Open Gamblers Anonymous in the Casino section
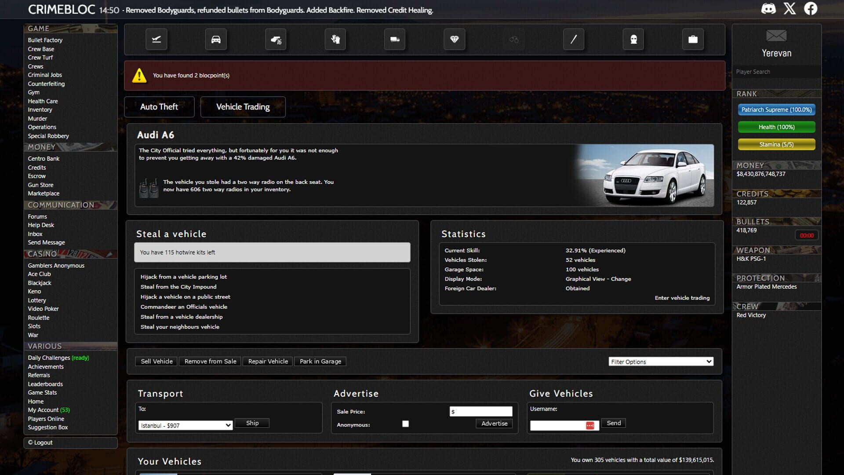Viewport: 844px width, 475px height. 56,265
